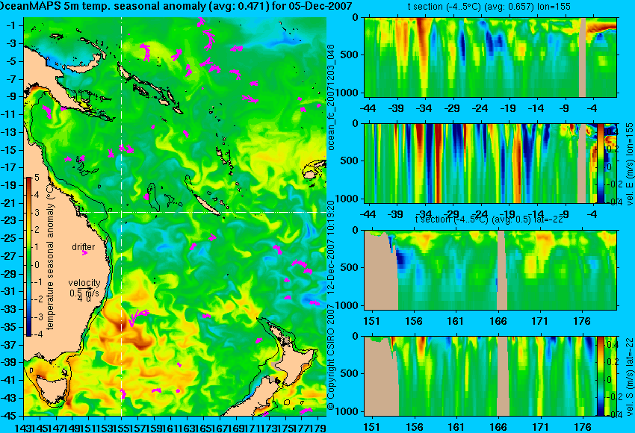The width and height of the screenshot is (635, 433).
Task: Click the '0.5 m/s' velocity scale text
Action: (84, 293)
